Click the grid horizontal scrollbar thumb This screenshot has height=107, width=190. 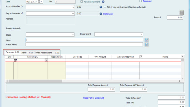click(35, 81)
